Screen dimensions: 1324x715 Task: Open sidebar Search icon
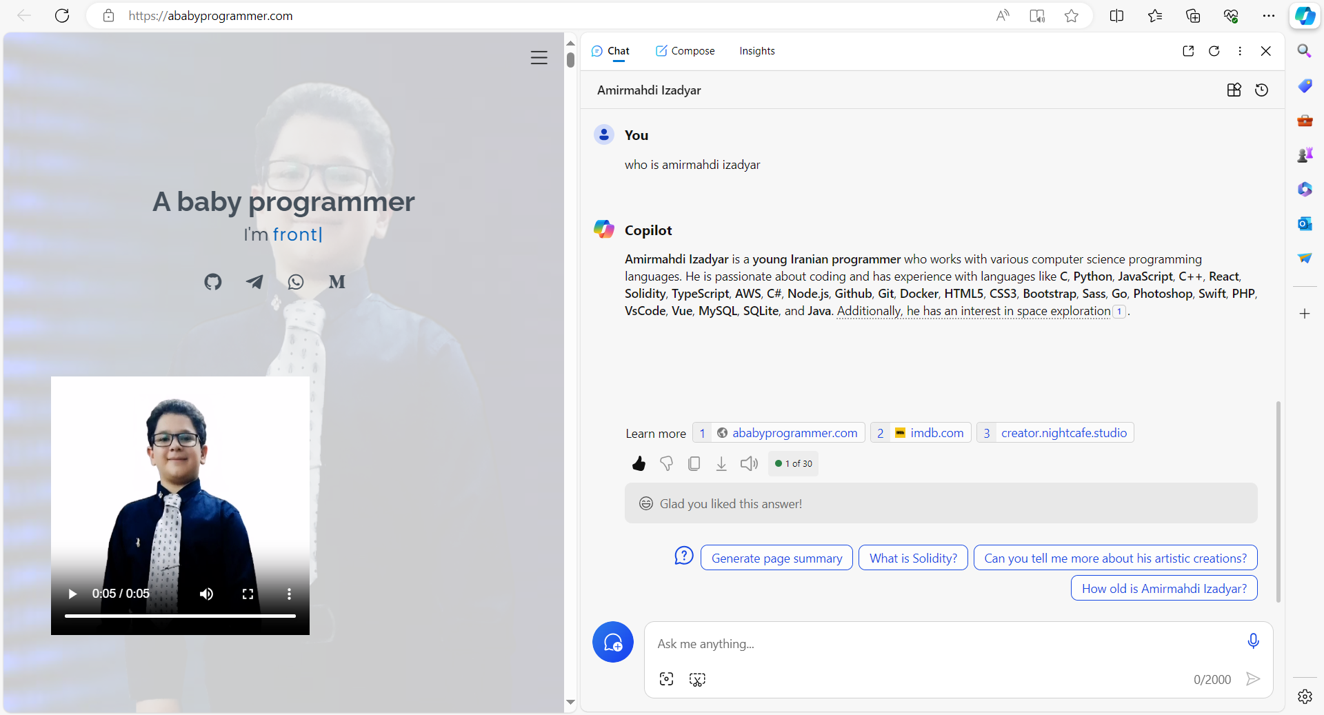(x=1305, y=51)
